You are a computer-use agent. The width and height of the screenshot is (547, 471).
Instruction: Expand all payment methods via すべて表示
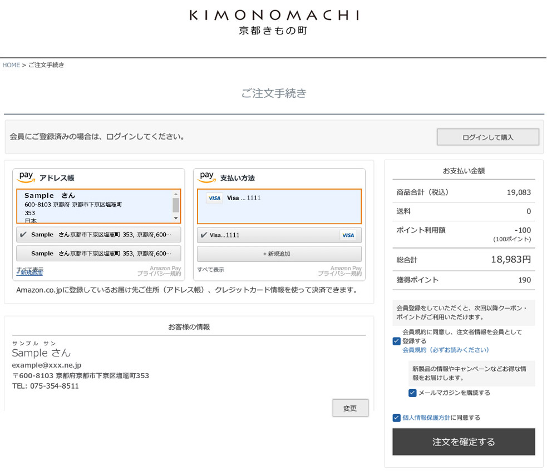211,270
